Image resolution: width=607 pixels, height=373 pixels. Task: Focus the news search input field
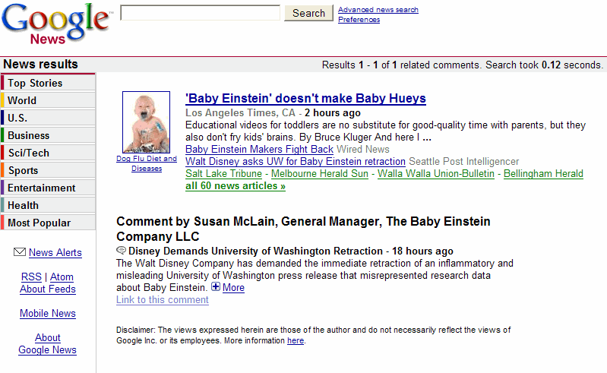tap(200, 13)
